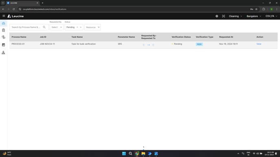Open Windows taskbar search

[x=131, y=153]
